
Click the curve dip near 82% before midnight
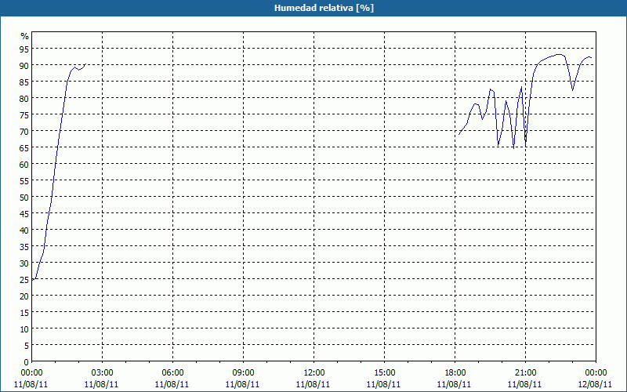573,90
